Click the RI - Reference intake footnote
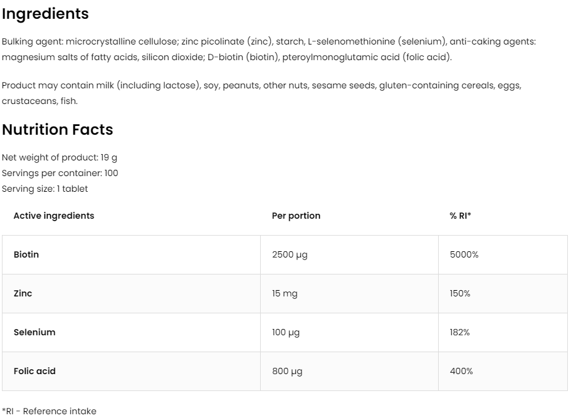 (49, 411)
